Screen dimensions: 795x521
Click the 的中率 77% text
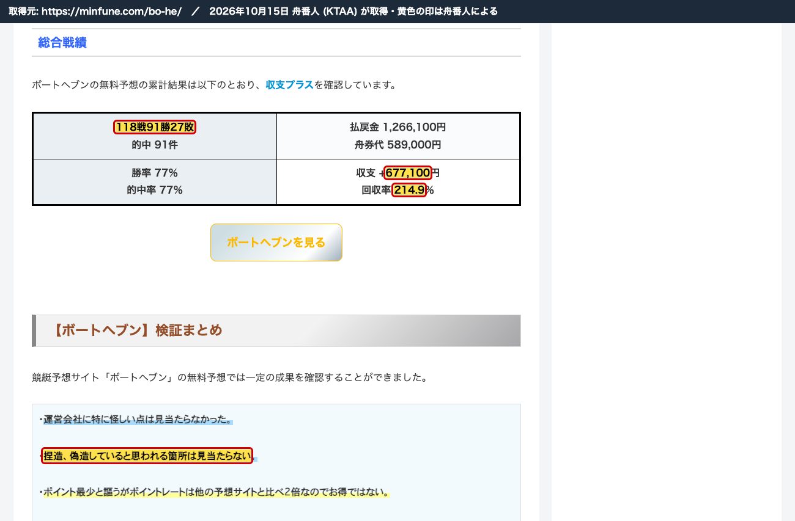coord(155,190)
